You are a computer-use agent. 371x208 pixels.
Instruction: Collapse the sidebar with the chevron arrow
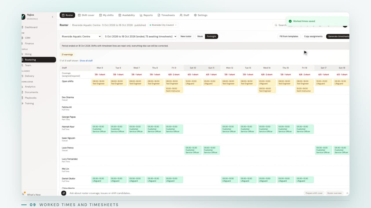coord(52,17)
